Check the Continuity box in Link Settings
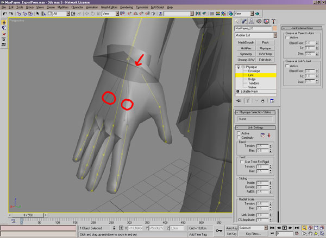This screenshot has width=326, height=238. pos(239,137)
